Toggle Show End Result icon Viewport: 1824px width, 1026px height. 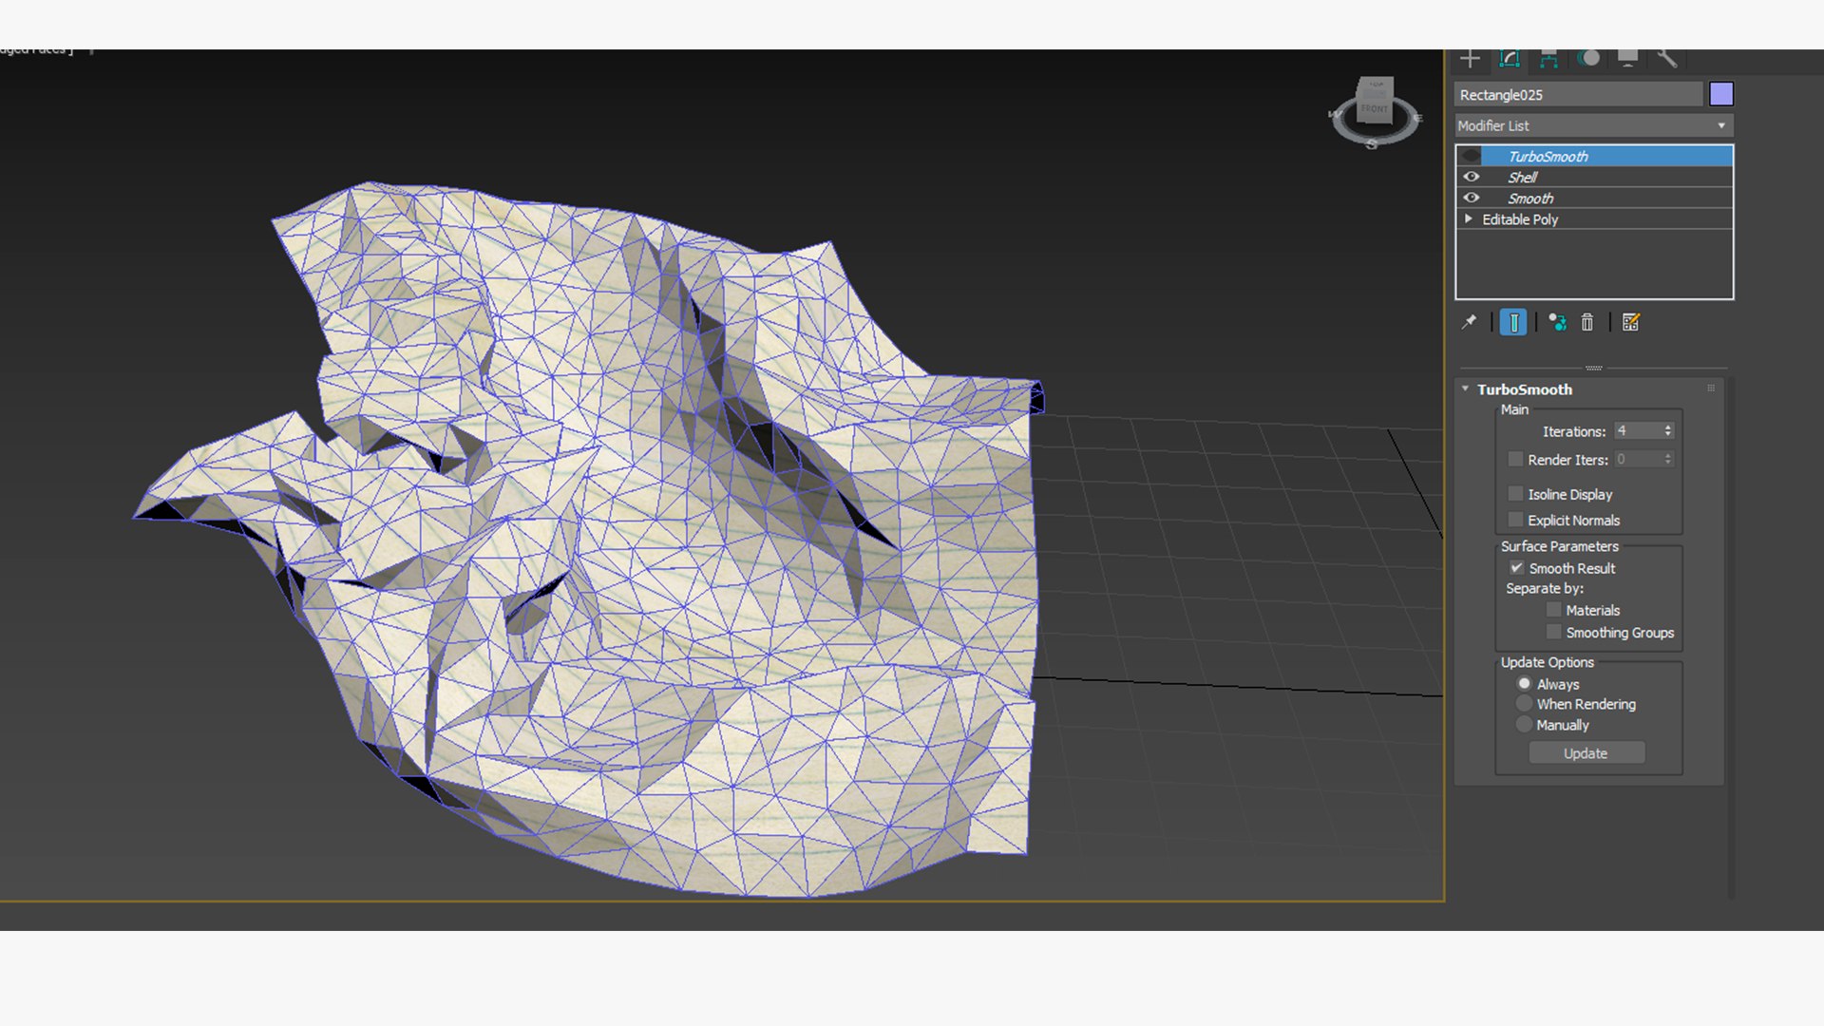1513,322
